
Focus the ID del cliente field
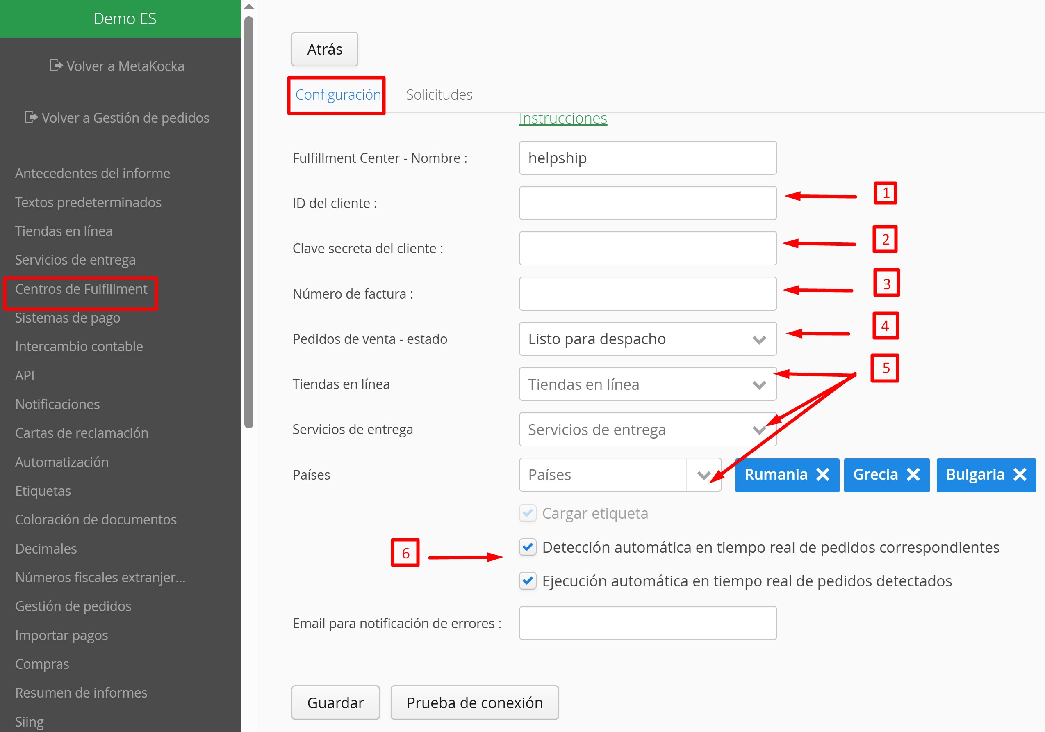pos(648,203)
